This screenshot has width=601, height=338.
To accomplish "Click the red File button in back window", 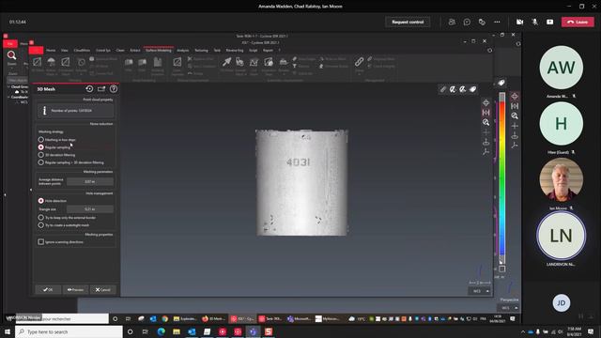I will coord(10,44).
